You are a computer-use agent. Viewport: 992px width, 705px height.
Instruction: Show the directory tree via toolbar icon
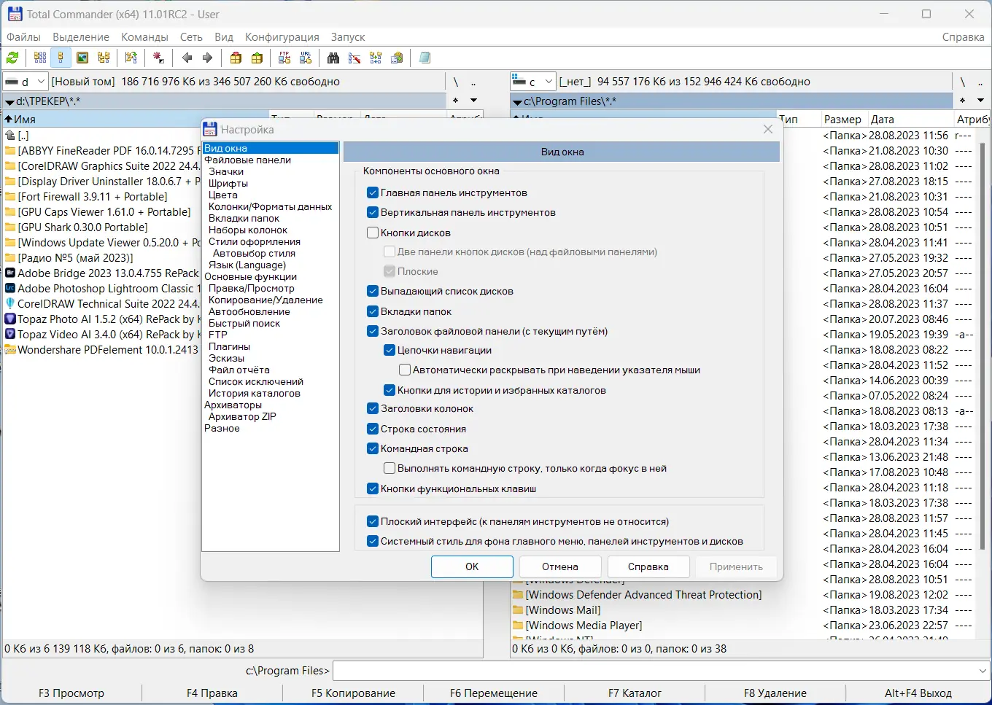[104, 58]
